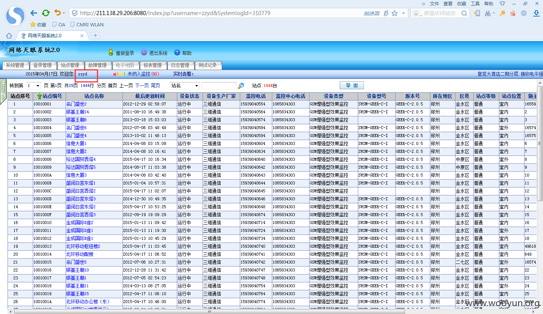The image size is (543, 314).
Task: Click the security shield icon in address bar
Action: pyautogui.click(x=75, y=13)
